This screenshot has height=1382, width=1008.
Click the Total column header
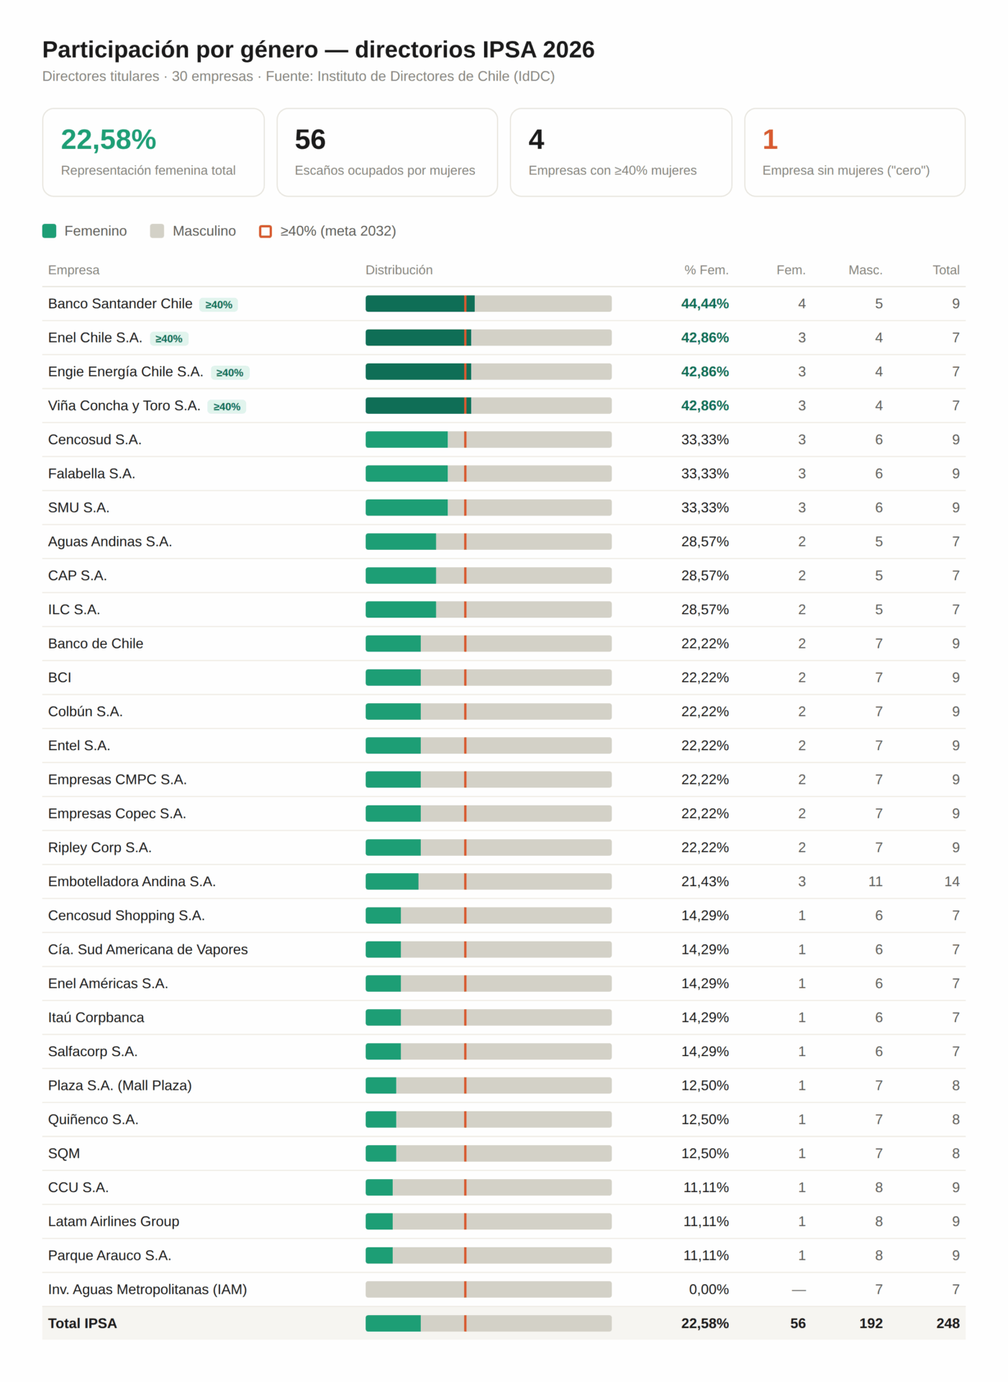(946, 270)
